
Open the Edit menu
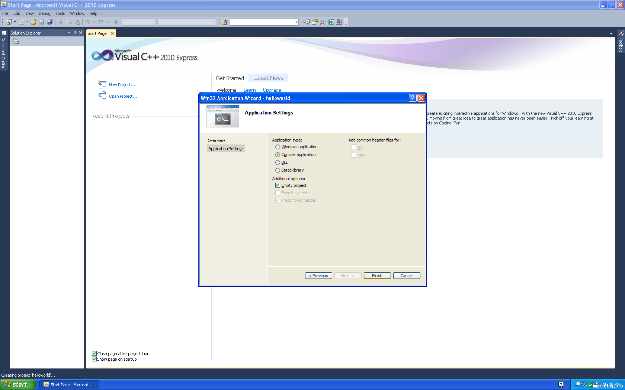tap(17, 13)
